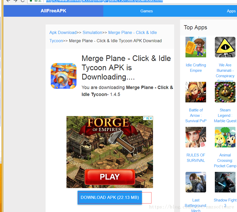The width and height of the screenshot is (237, 212).
Task: Click the Idle Crafting Empire text link
Action: (196, 68)
